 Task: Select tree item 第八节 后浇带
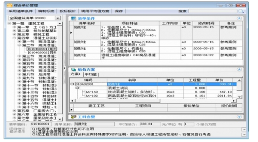pyautogui.click(x=36, y=74)
